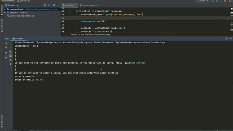Open the Structure tool window sidebar tab
Viewport: 233px width, 131px height.
pos(2,25)
